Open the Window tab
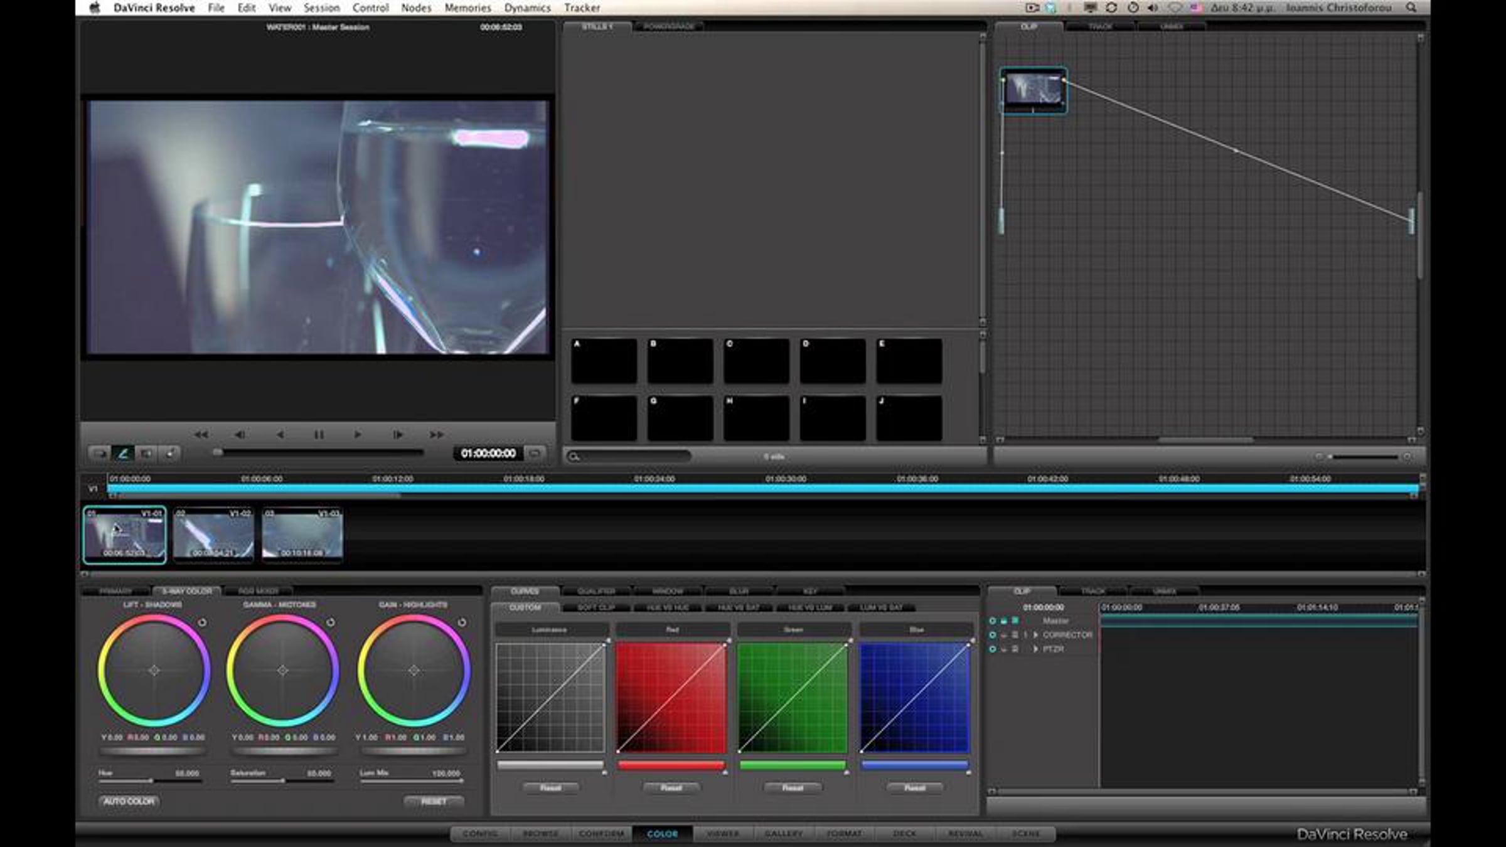This screenshot has width=1506, height=847. pyautogui.click(x=668, y=591)
